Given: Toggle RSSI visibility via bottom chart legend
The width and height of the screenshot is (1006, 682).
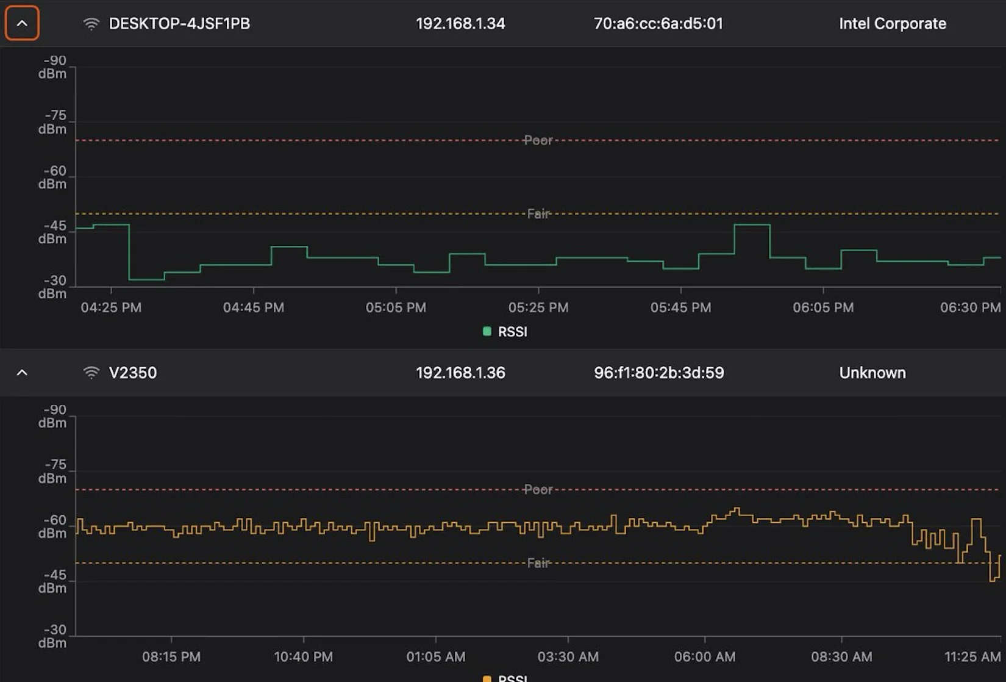Looking at the screenshot, I should [x=505, y=678].
